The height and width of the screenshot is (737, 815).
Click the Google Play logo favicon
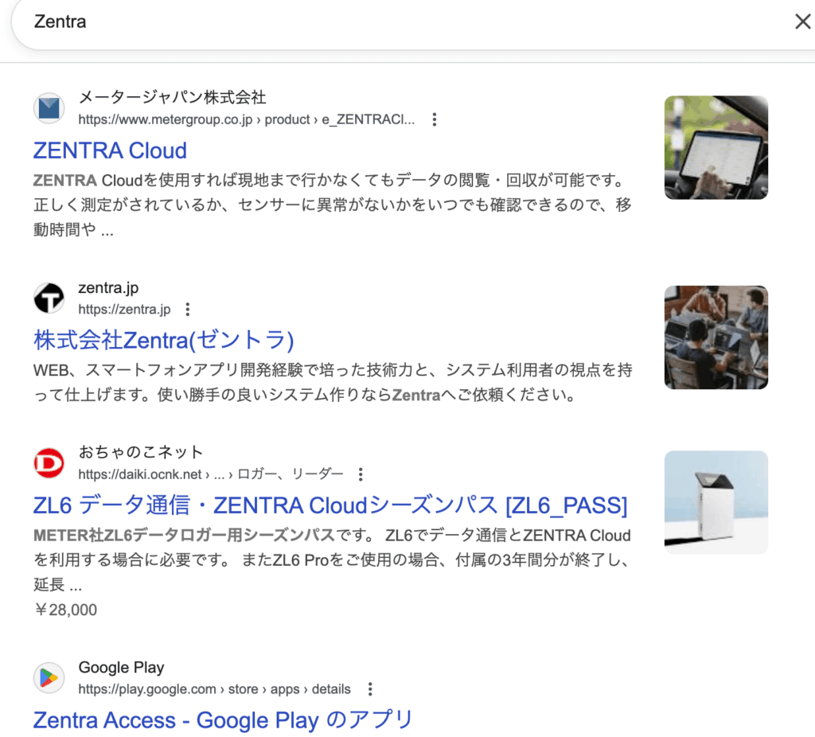pyautogui.click(x=49, y=678)
